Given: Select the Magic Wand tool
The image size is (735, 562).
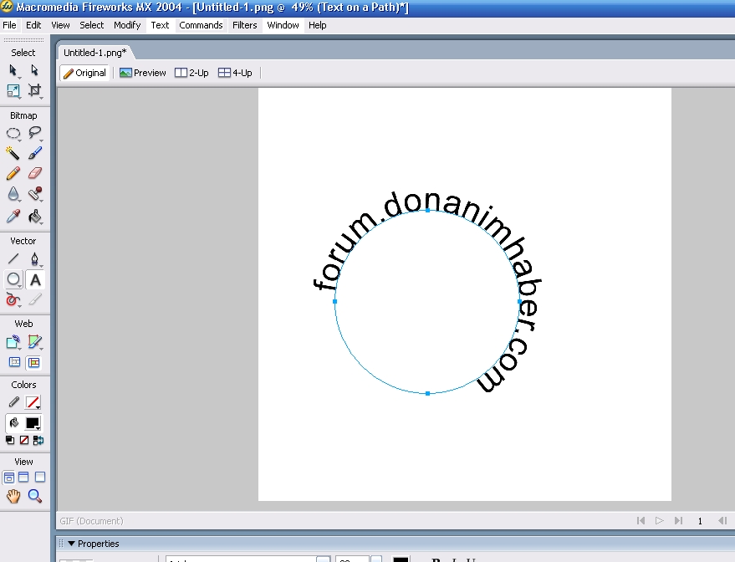Looking at the screenshot, I should [x=13, y=153].
